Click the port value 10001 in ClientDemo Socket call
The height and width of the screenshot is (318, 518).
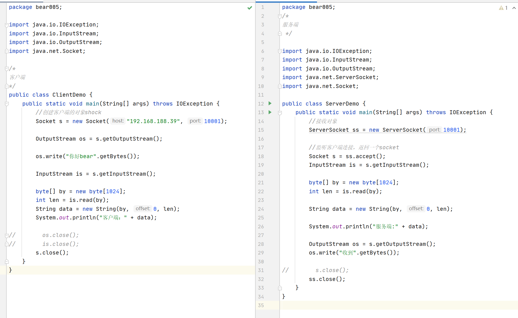[x=212, y=121]
